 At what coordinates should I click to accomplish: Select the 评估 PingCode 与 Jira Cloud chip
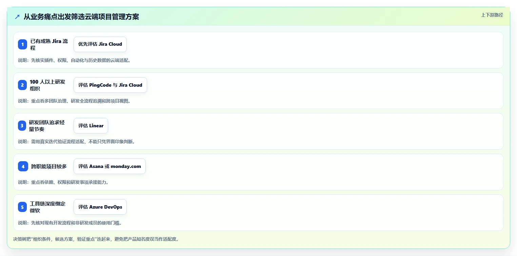click(x=110, y=85)
